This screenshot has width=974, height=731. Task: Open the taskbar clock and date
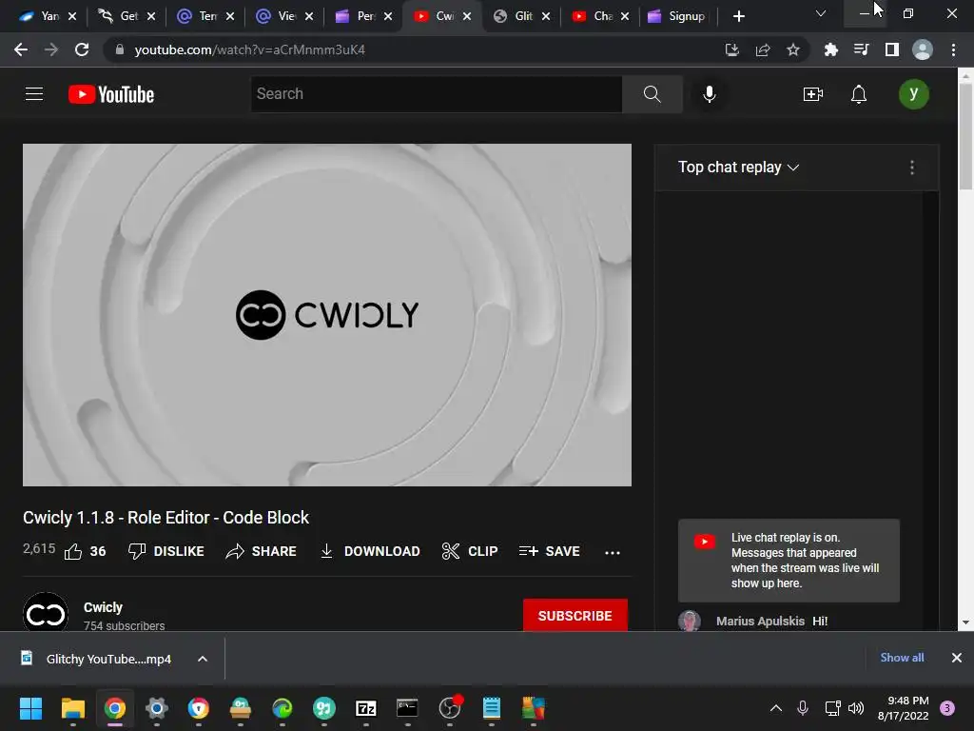(x=904, y=708)
